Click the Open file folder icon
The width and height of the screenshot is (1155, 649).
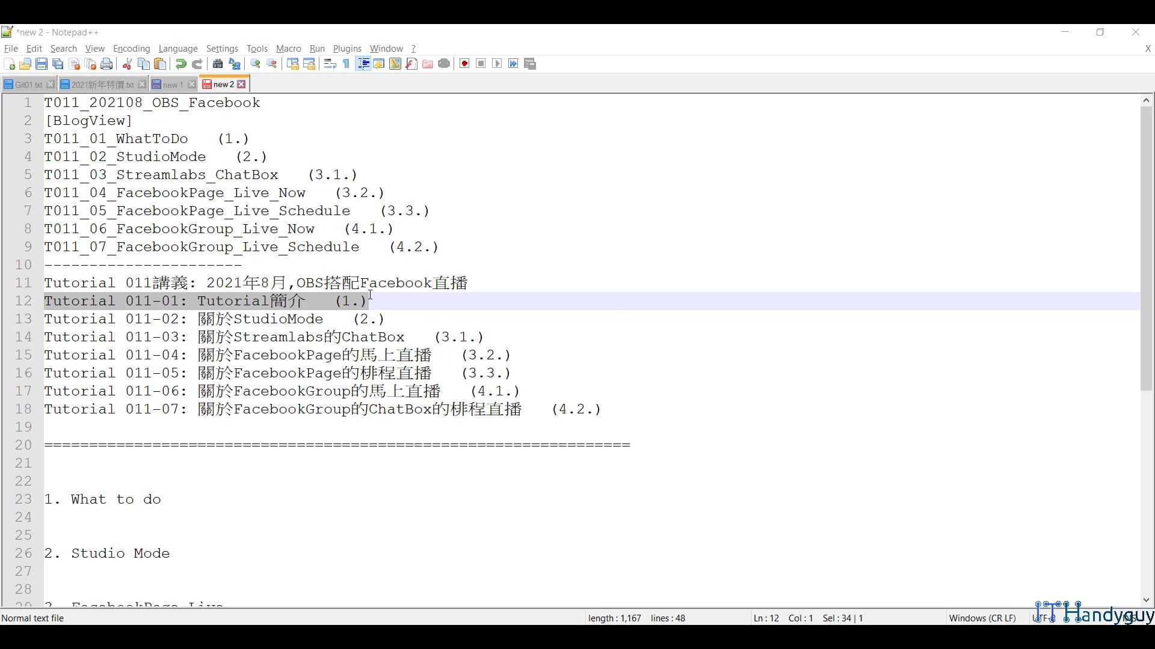pyautogui.click(x=25, y=64)
